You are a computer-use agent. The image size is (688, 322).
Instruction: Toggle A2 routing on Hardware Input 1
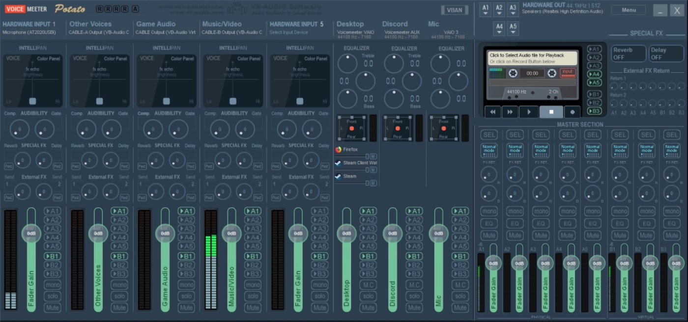[53, 220]
